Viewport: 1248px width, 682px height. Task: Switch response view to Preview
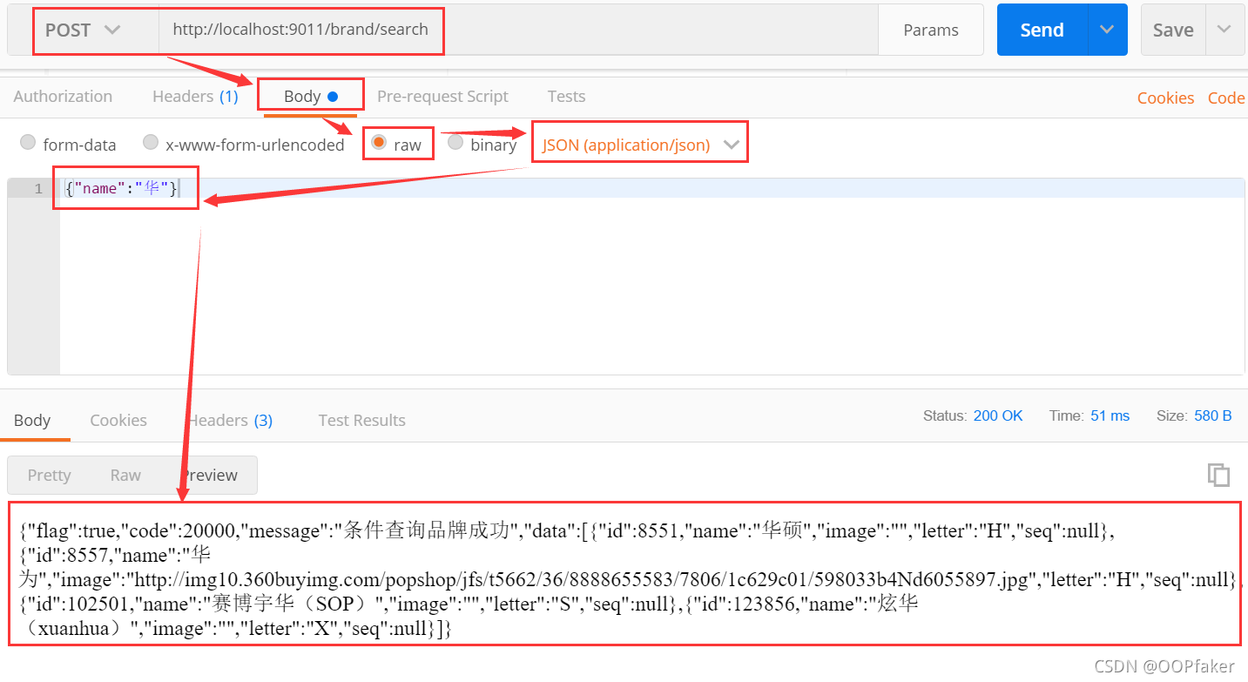coord(209,475)
